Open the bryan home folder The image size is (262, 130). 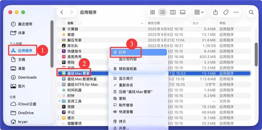(x=19, y=122)
